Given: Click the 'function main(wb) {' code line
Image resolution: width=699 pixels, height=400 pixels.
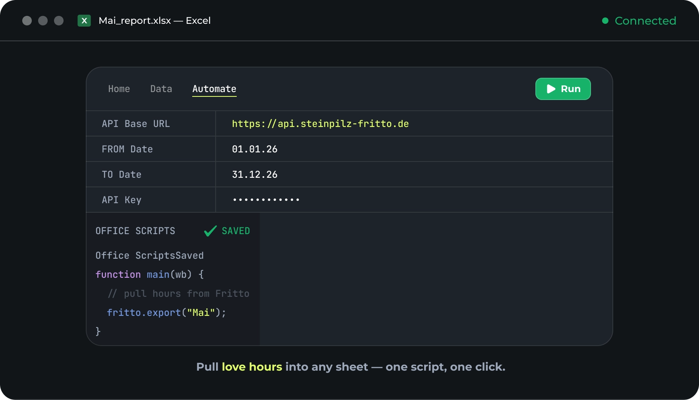Looking at the screenshot, I should tap(150, 275).
